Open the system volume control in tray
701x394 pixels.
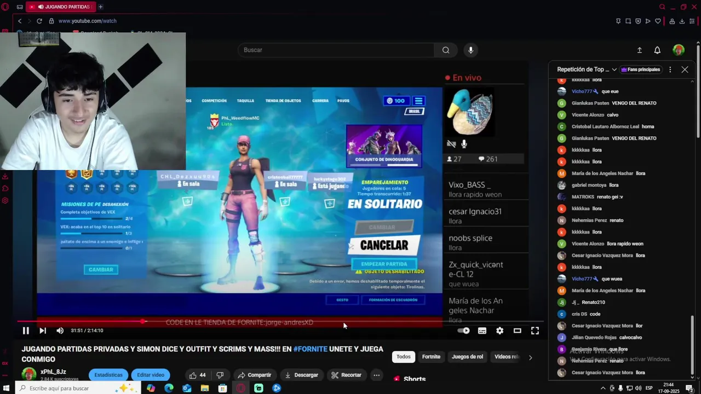click(638, 389)
